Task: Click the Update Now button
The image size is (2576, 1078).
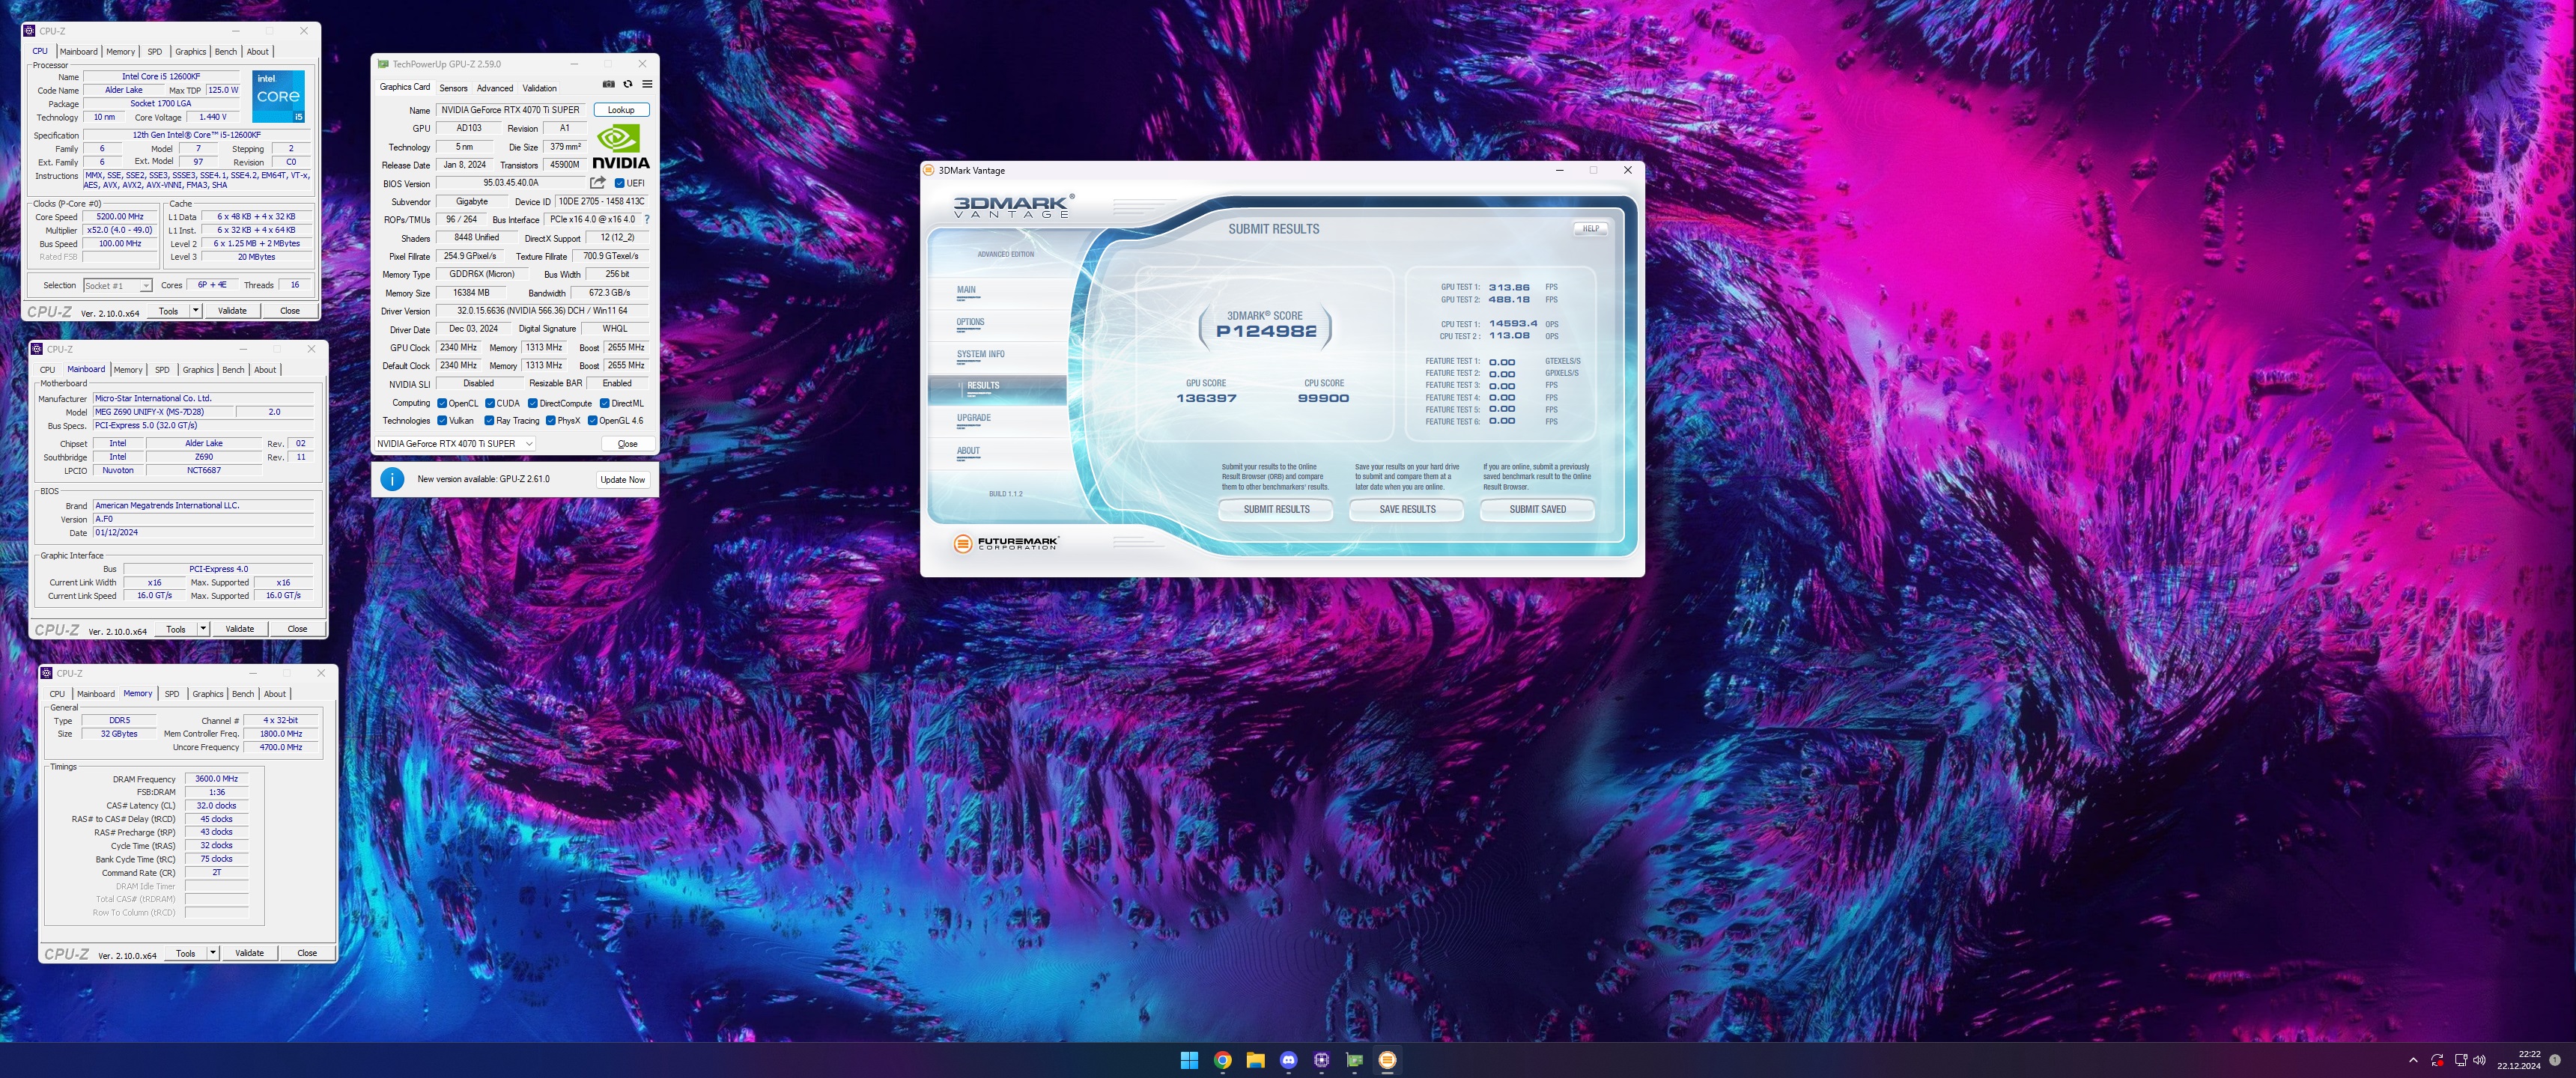Action: click(x=622, y=479)
